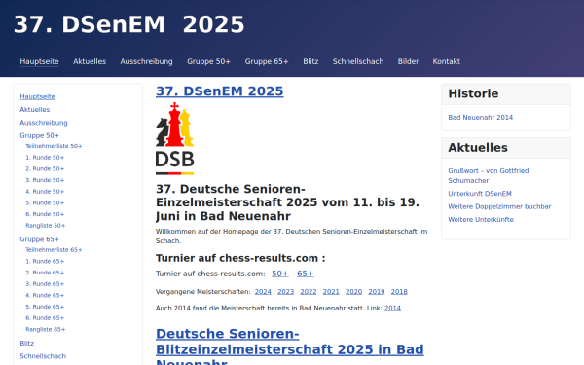Open Kontakt in the top navigation bar
Image resolution: width=584 pixels, height=365 pixels.
click(x=446, y=61)
